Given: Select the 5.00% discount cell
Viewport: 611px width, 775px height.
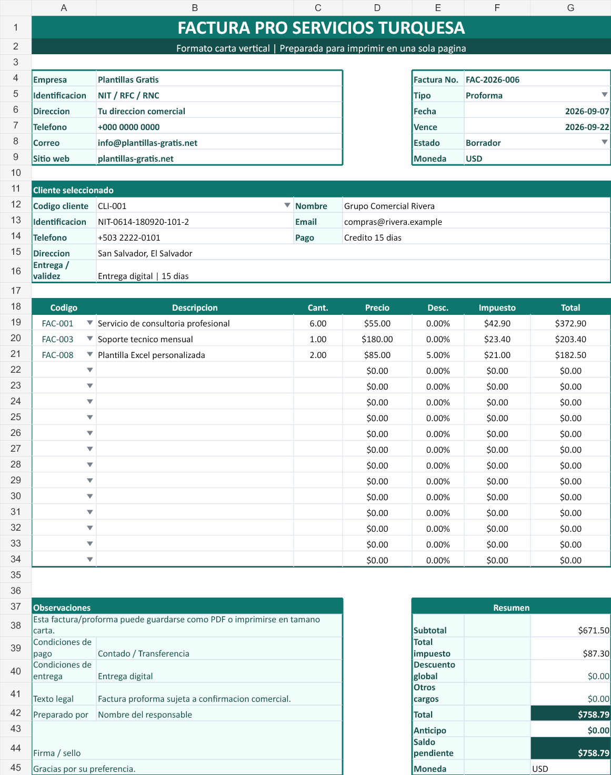Looking at the screenshot, I should [x=438, y=355].
